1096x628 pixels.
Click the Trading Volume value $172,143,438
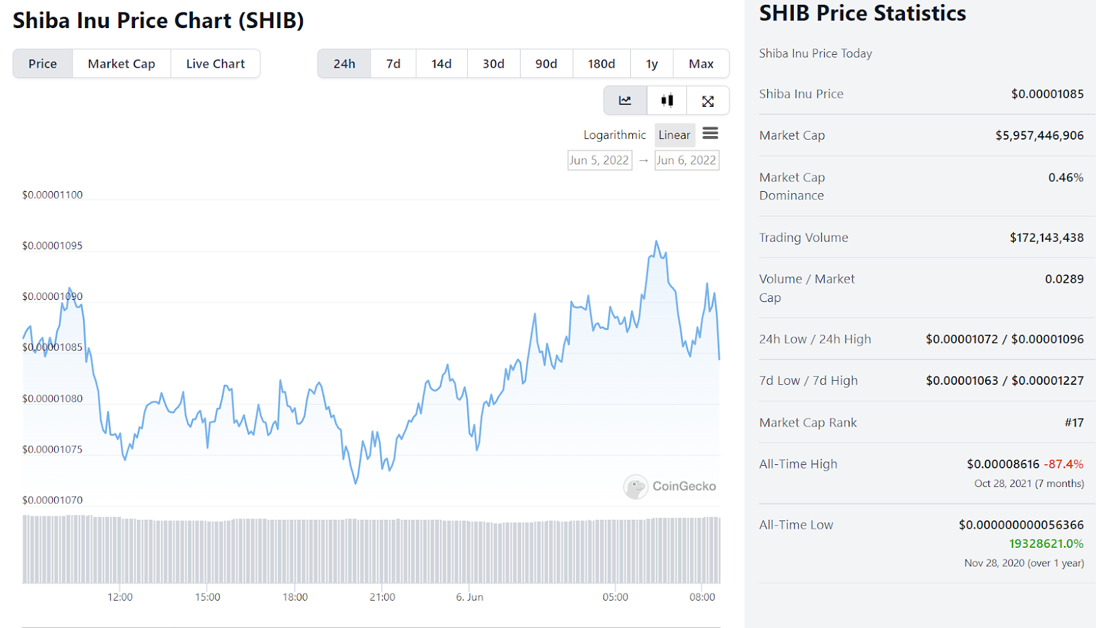tap(1047, 238)
